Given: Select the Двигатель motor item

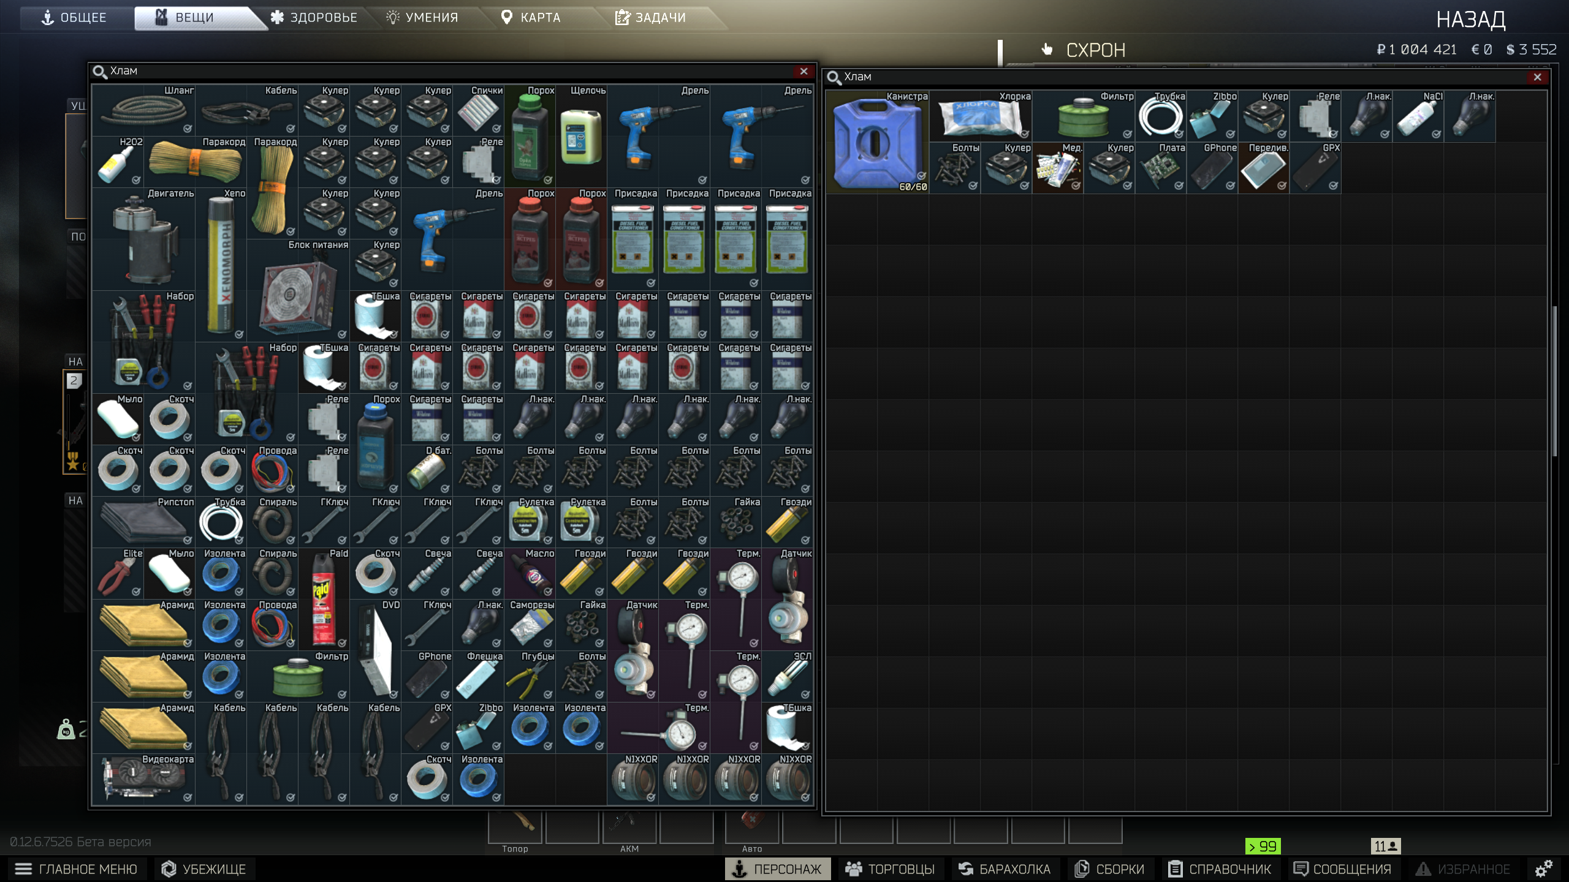Looking at the screenshot, I should click(143, 239).
